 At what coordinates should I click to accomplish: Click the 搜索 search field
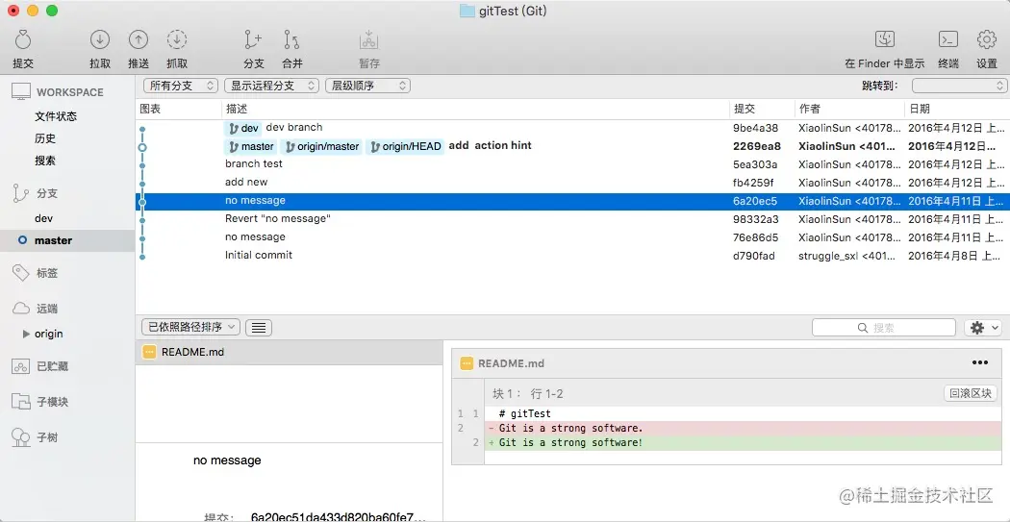point(883,328)
